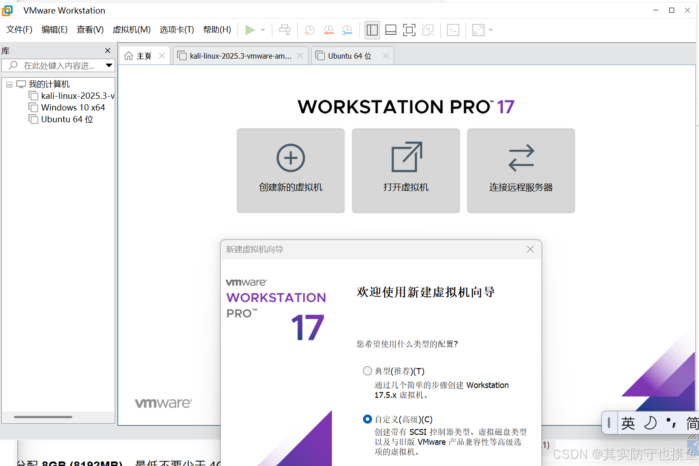Close the 新建虚拟机向导 dialog
The height and width of the screenshot is (466, 699).
click(x=531, y=249)
